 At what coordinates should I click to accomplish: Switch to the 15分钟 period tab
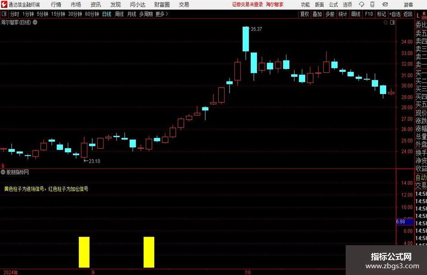[x=58, y=14]
